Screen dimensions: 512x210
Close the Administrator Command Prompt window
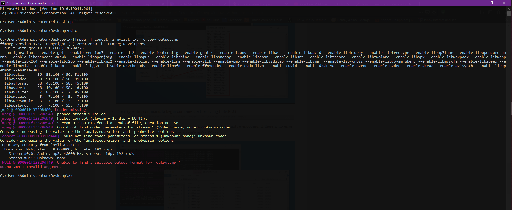[504, 3]
